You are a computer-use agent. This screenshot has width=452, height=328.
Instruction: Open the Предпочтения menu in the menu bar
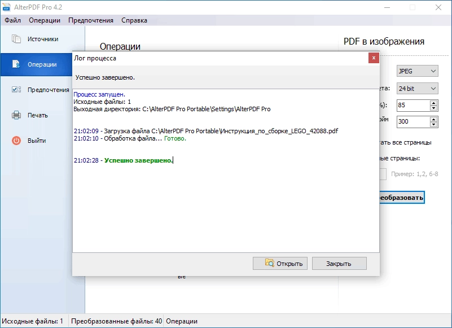click(x=91, y=20)
